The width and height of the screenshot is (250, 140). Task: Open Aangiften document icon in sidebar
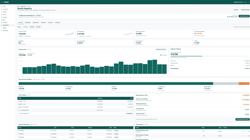2,23
